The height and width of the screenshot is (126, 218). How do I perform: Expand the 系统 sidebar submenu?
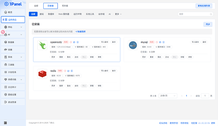(21, 57)
